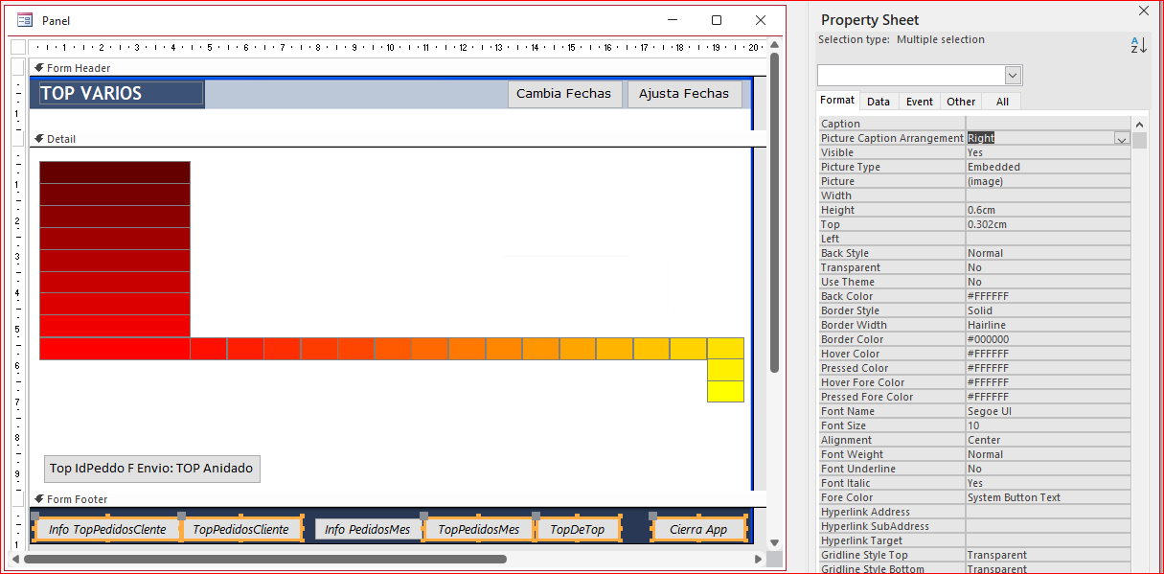Click the A-Z sort icon in Property Sheet
Screen dimensions: 1164x574
1138,45
